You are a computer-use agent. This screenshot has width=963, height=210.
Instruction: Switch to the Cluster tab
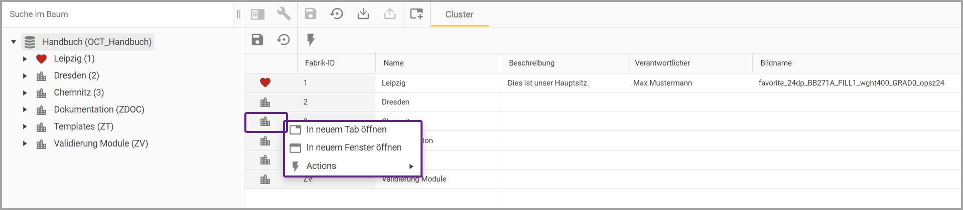pyautogui.click(x=459, y=14)
